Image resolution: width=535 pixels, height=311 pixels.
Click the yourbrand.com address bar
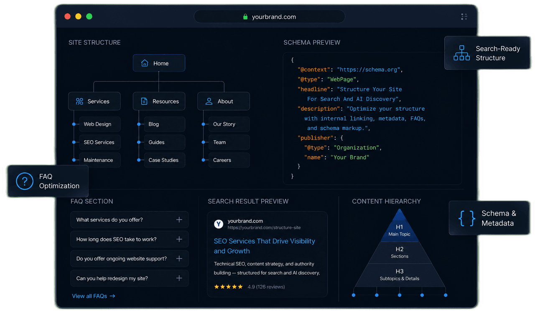point(270,17)
